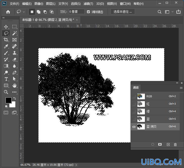Screen dimensions: 184x168
Task: Choose New Selection mode button
Action: 32,12
